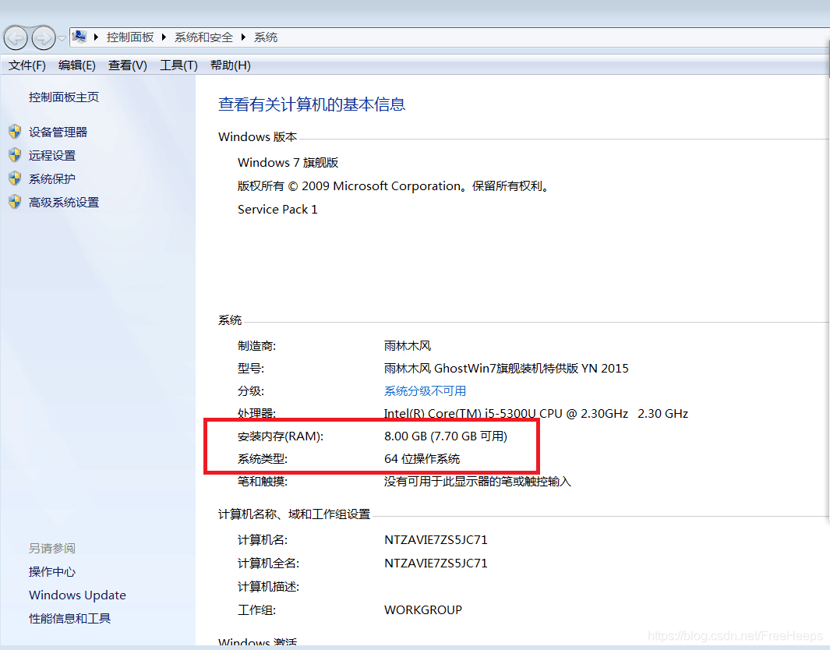Click 没有可用于此显示器的笔或触控输入 text
Screen dimensions: 830x650
[x=478, y=481]
